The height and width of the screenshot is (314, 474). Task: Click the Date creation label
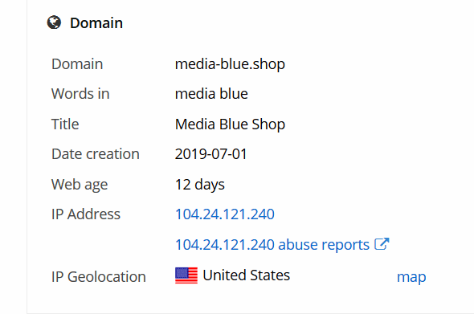point(96,154)
